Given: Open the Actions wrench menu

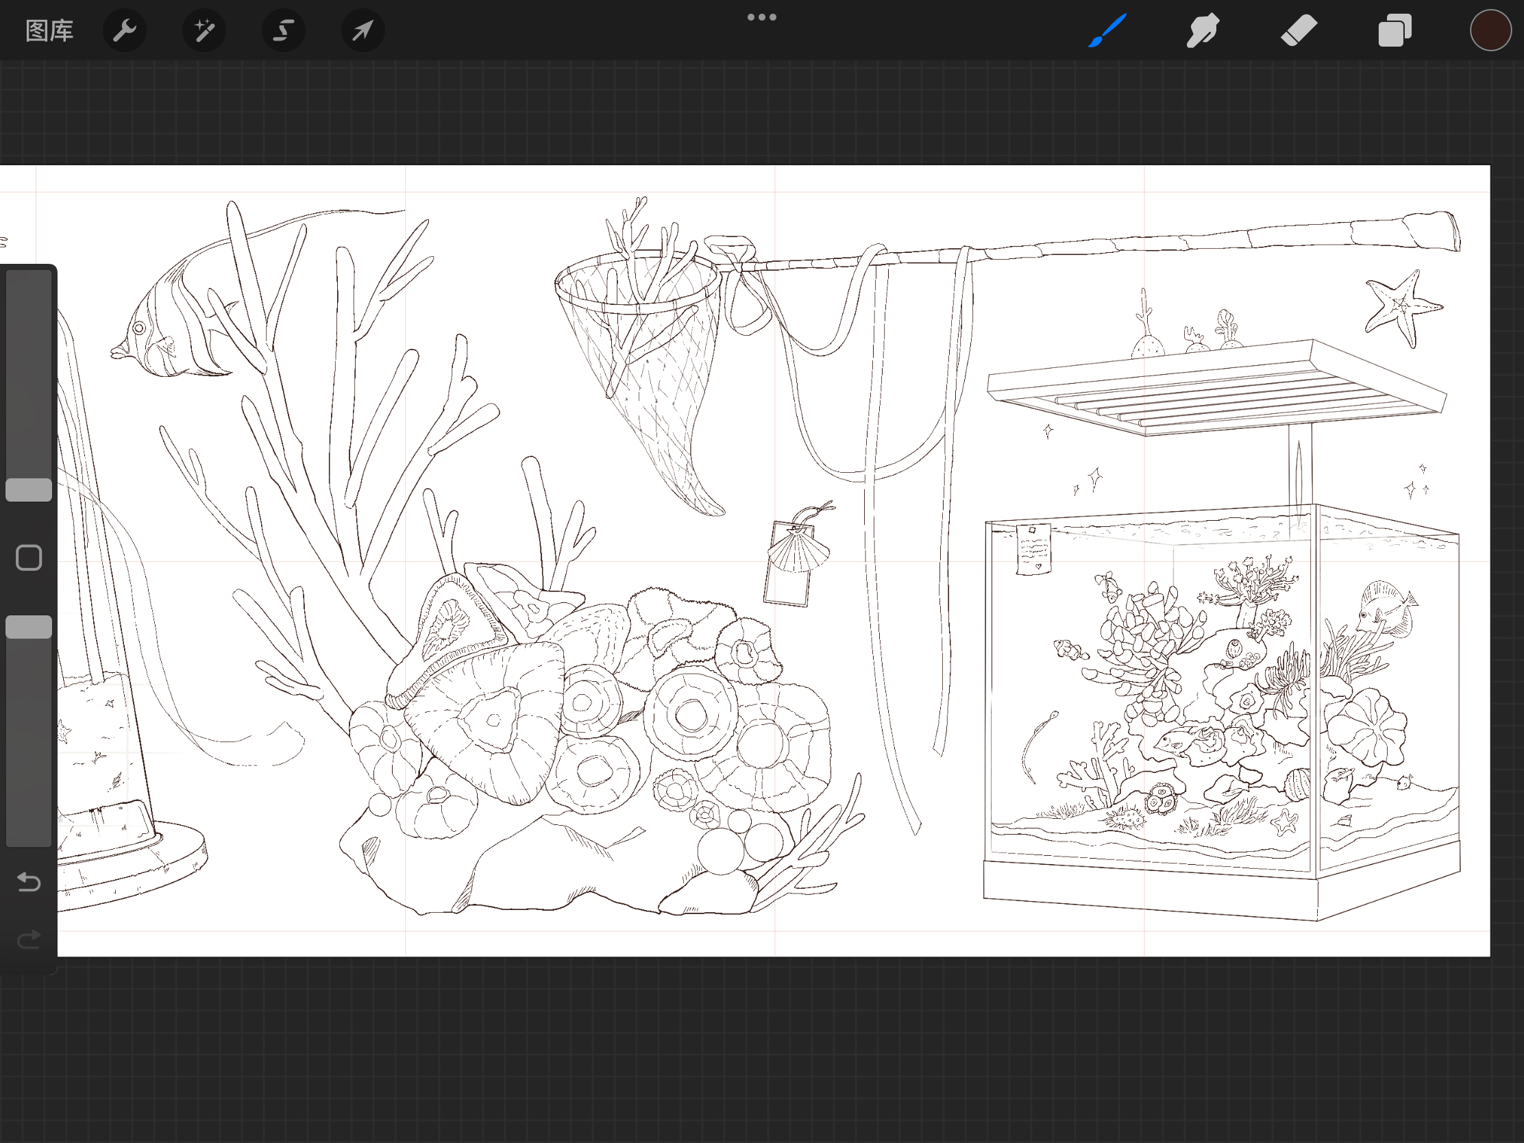Looking at the screenshot, I should pos(125,31).
